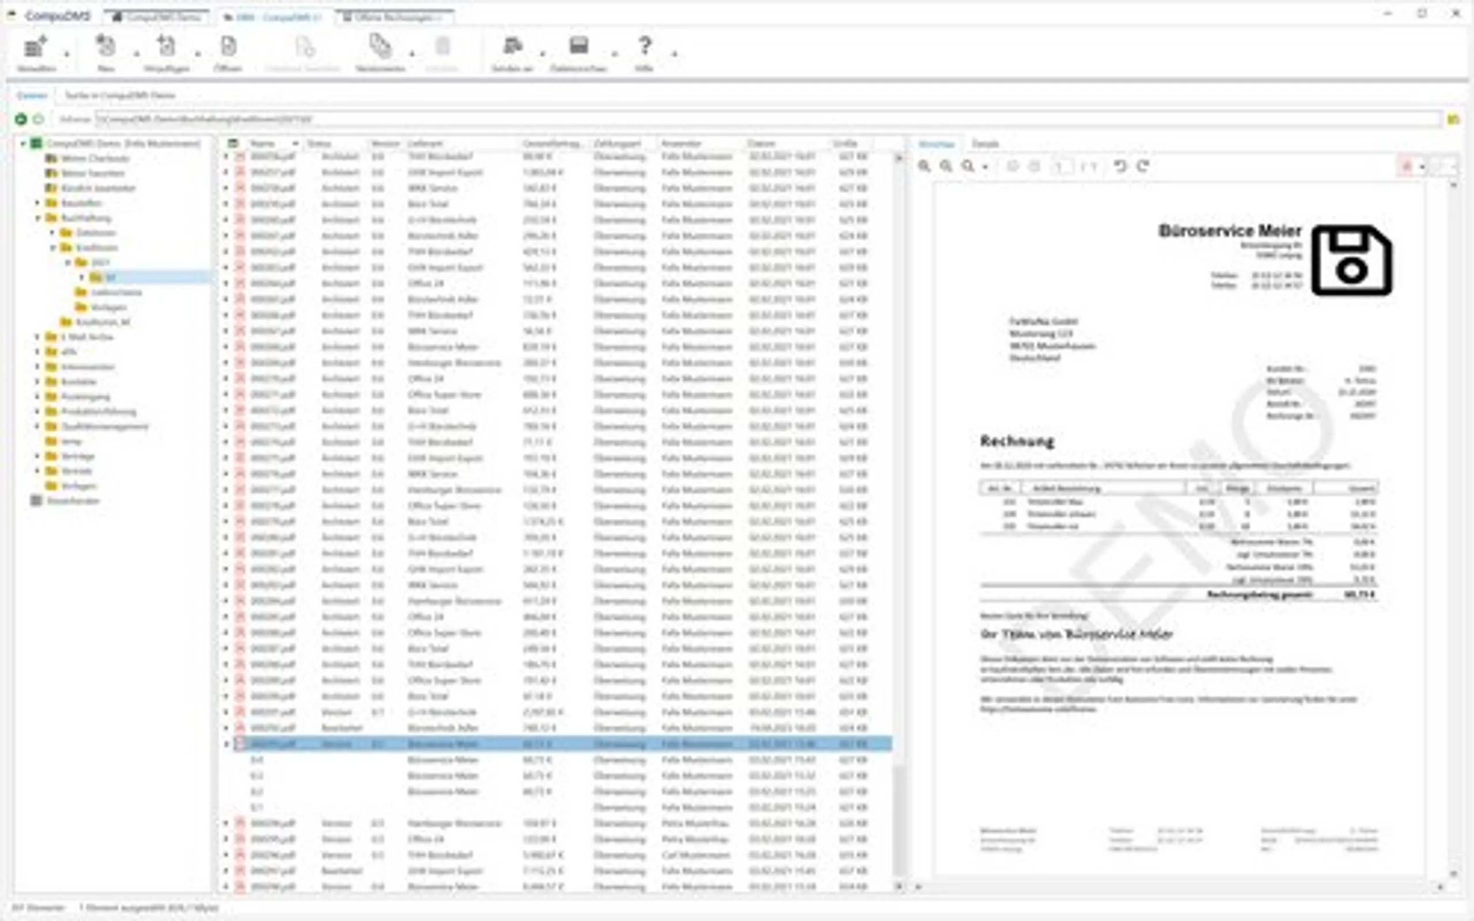Collapse the highlighted subfolder under 2021 in the tree
1474x921 pixels.
pyautogui.click(x=83, y=277)
